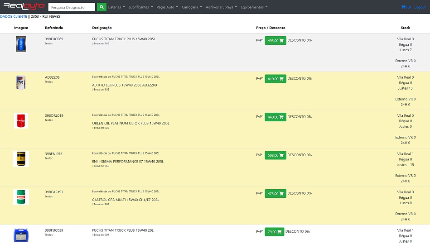Click Justes +15 stock for ENI
Viewport: 430px width, 244px height.
pyautogui.click(x=406, y=165)
